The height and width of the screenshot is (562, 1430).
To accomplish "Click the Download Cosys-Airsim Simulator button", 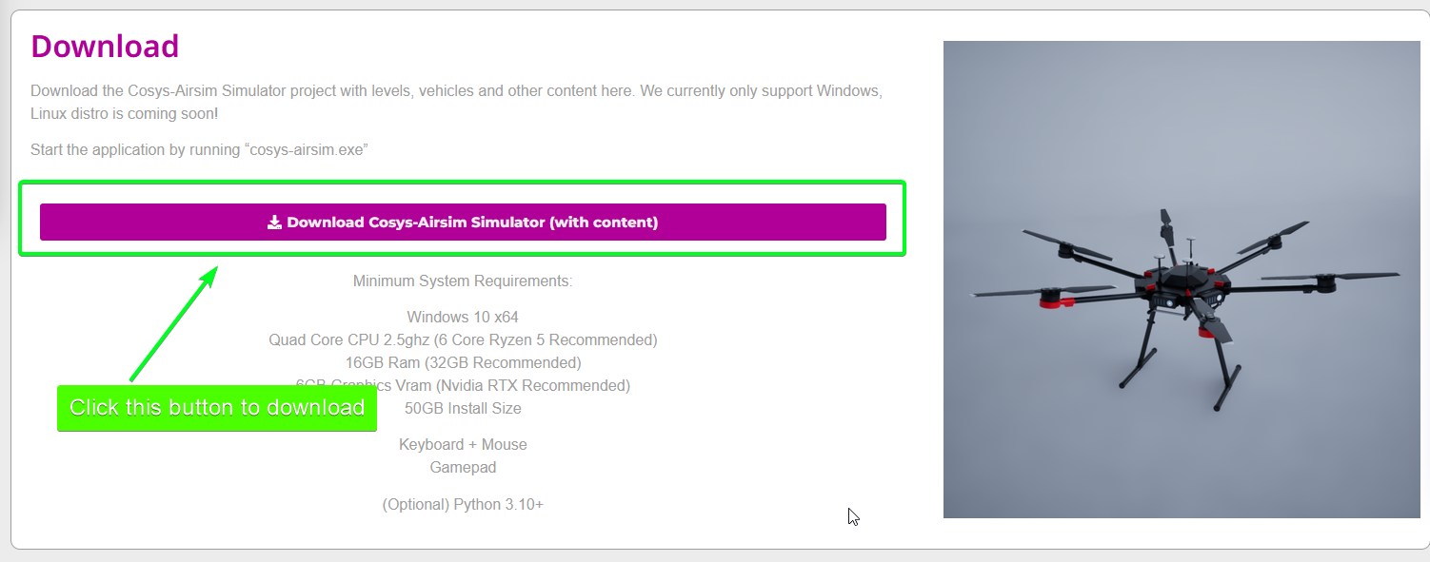I will (463, 222).
